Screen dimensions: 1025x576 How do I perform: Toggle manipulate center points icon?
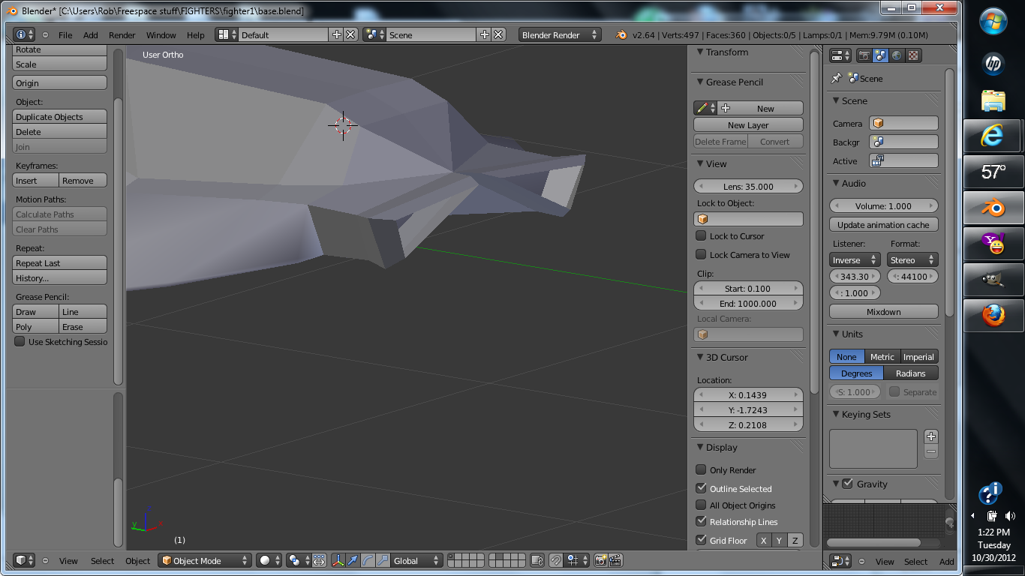[319, 560]
